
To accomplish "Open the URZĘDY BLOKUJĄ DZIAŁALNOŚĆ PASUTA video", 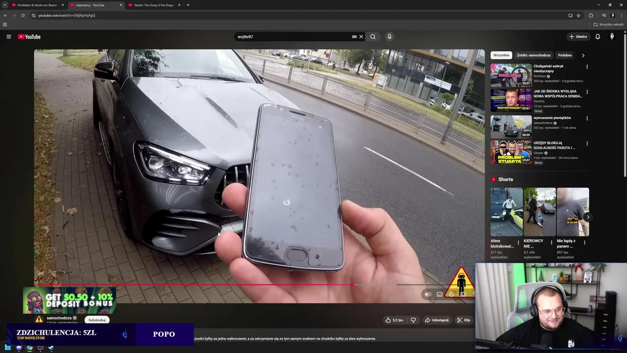I will point(511,152).
